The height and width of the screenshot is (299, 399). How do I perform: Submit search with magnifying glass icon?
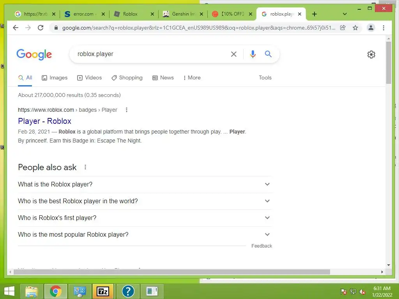click(268, 54)
